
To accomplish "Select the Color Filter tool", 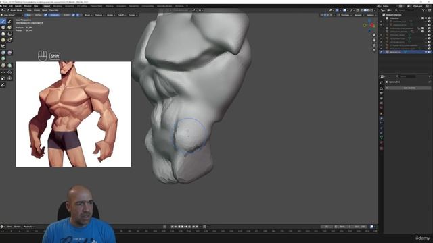I will [x=3, y=59].
